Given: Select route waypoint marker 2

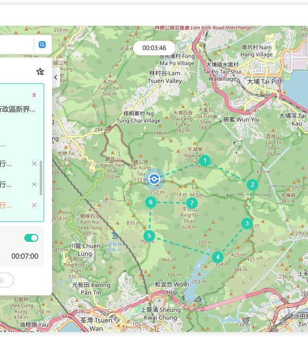Looking at the screenshot, I should 252,185.
